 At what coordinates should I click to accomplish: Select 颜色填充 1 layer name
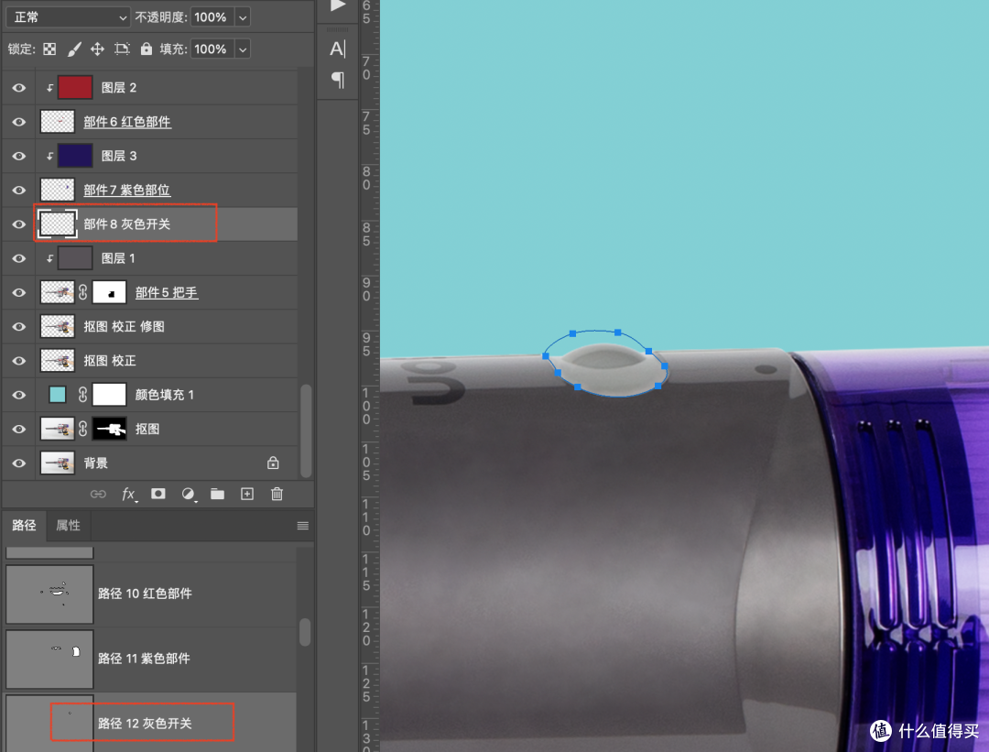165,395
